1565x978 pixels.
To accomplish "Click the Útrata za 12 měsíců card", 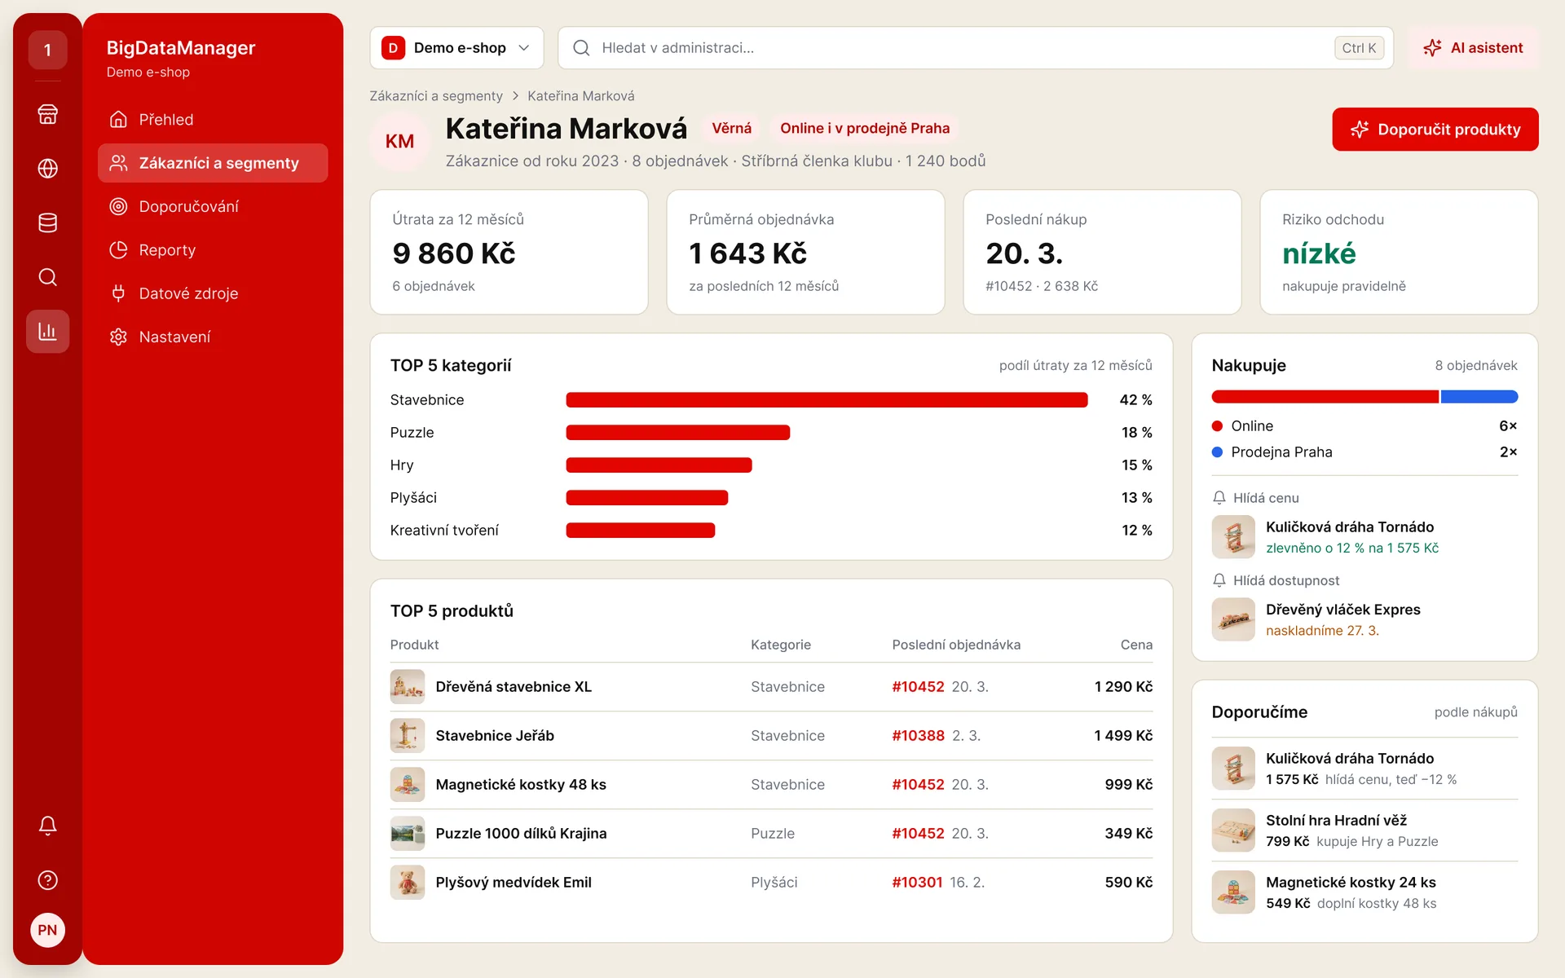I will (x=509, y=253).
